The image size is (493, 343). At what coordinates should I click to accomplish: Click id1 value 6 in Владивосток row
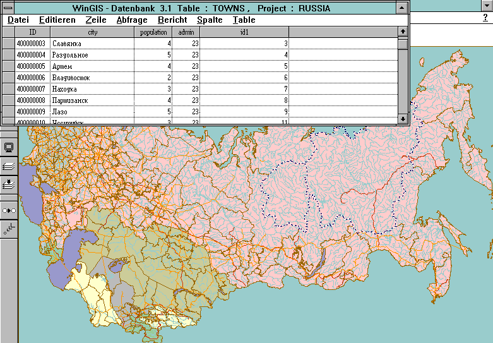(244, 78)
